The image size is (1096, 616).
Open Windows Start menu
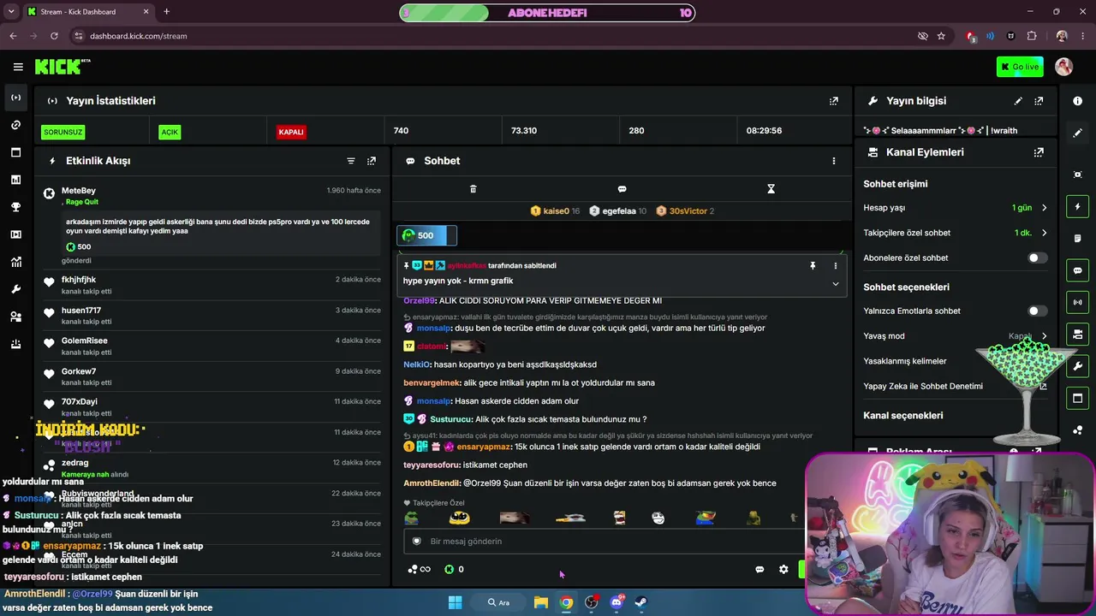pos(455,602)
